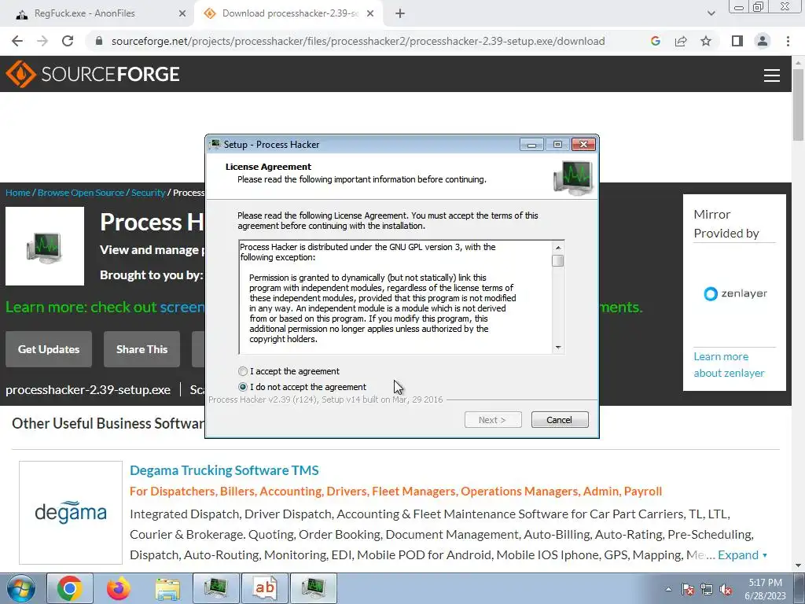Click processhacker-2.39-setup.exe filename text

point(88,390)
